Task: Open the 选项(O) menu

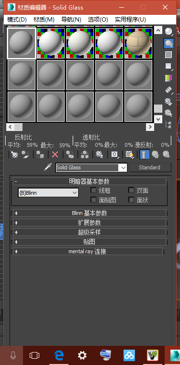Action: point(98,20)
